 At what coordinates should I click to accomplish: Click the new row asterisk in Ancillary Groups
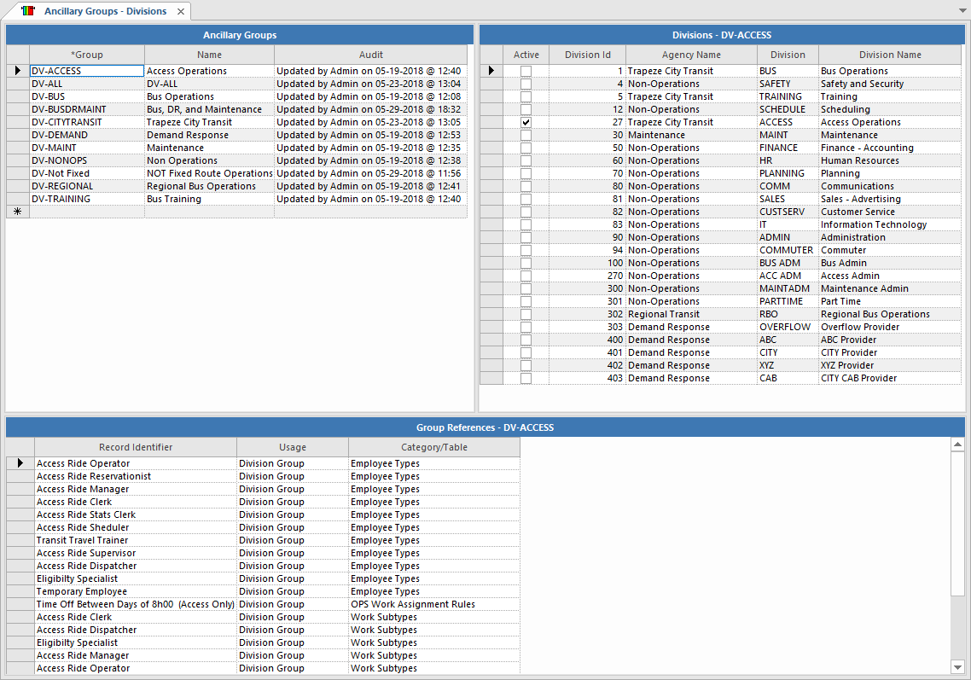(17, 212)
